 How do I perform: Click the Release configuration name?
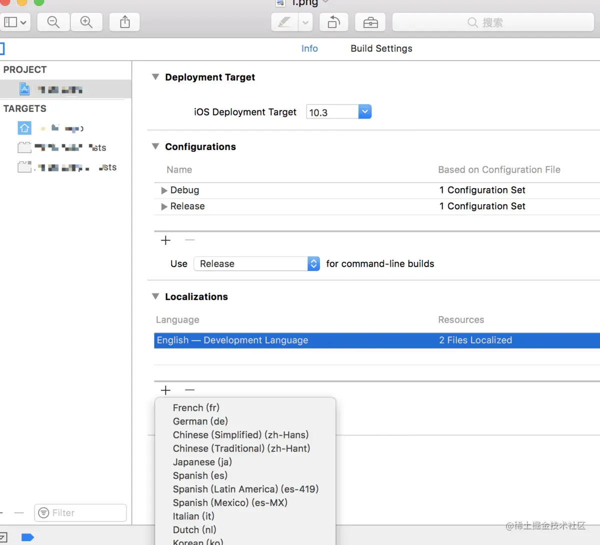coord(187,206)
